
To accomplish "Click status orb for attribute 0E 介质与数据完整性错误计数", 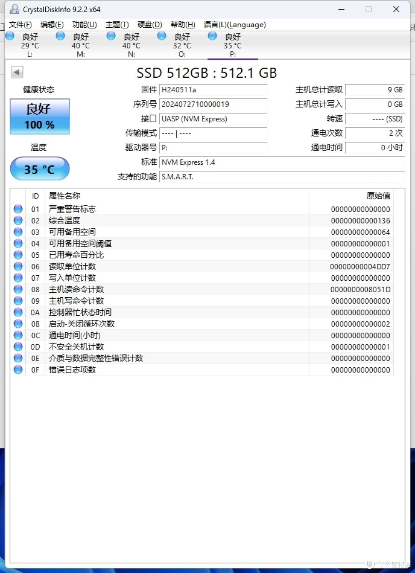I will pos(18,358).
